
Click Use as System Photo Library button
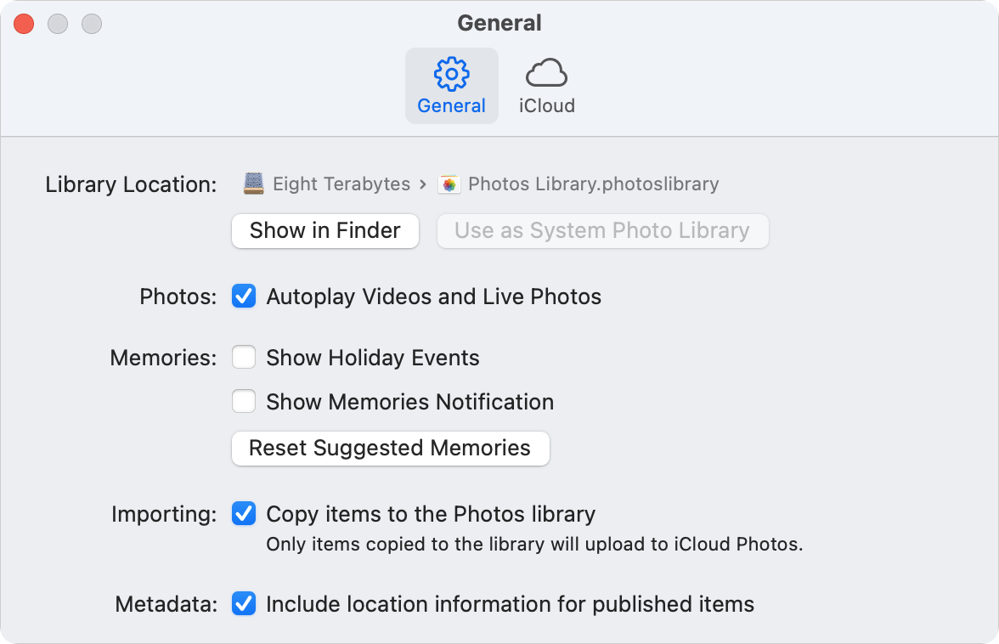point(602,230)
